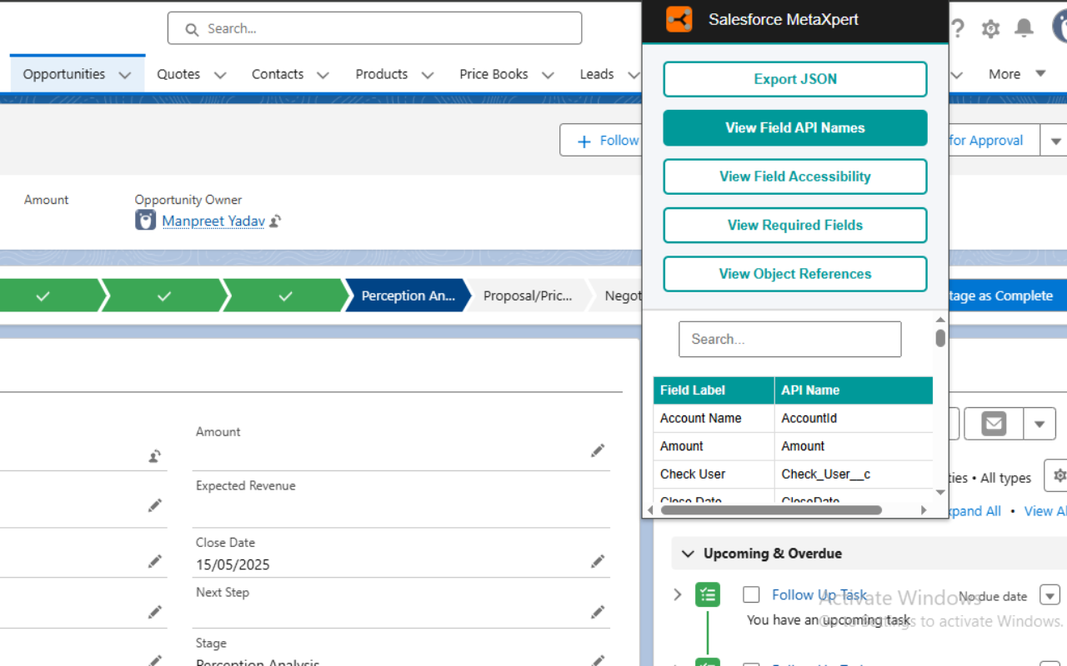The height and width of the screenshot is (666, 1067).
Task: Open the Follow Up Task action menu
Action: click(1049, 595)
